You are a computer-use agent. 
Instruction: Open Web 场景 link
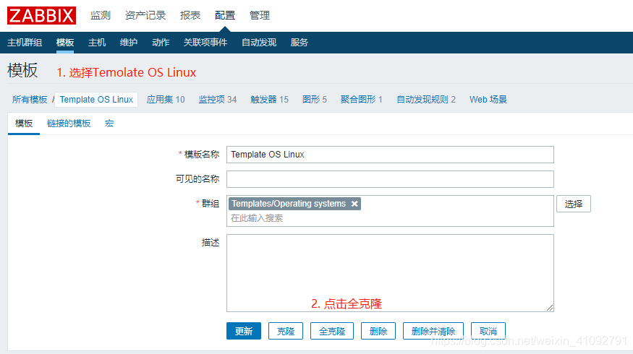488,100
